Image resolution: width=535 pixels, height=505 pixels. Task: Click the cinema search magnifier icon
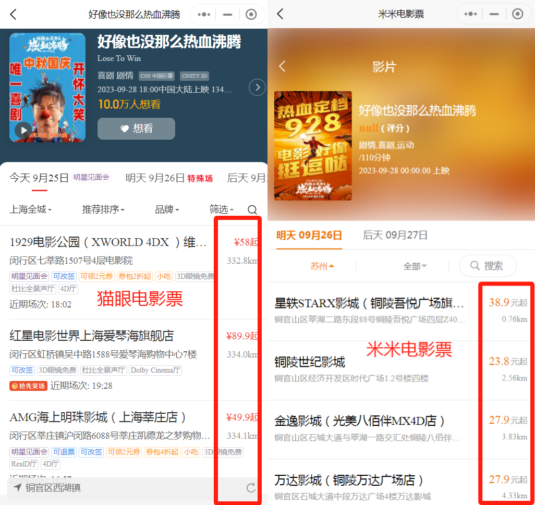[252, 210]
